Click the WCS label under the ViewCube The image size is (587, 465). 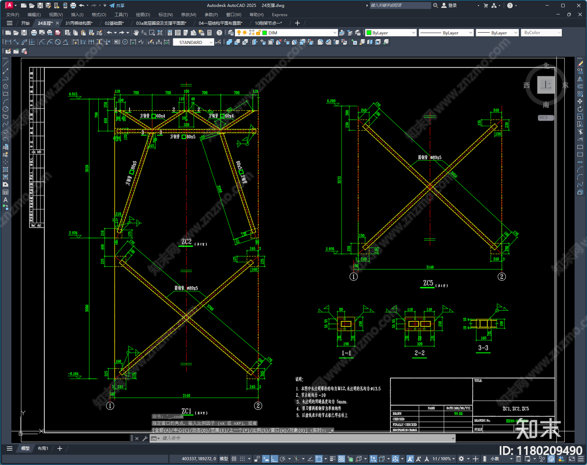pyautogui.click(x=546, y=118)
